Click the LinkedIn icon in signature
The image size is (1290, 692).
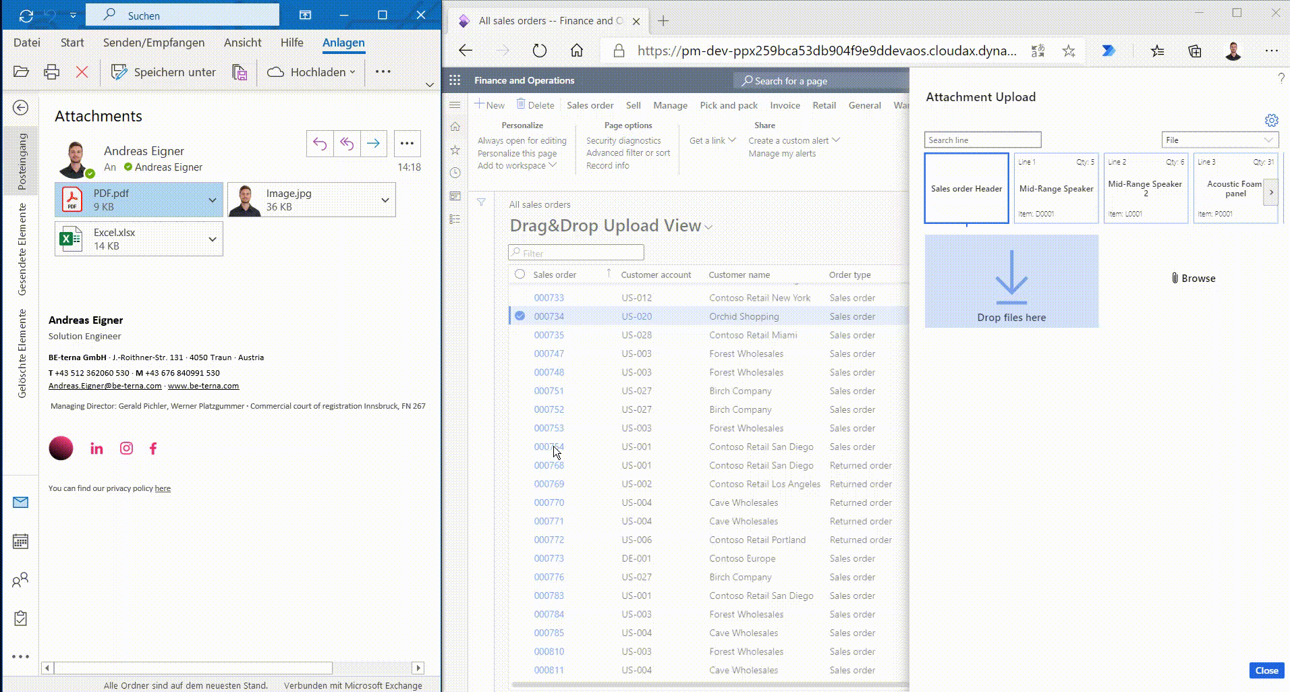96,449
